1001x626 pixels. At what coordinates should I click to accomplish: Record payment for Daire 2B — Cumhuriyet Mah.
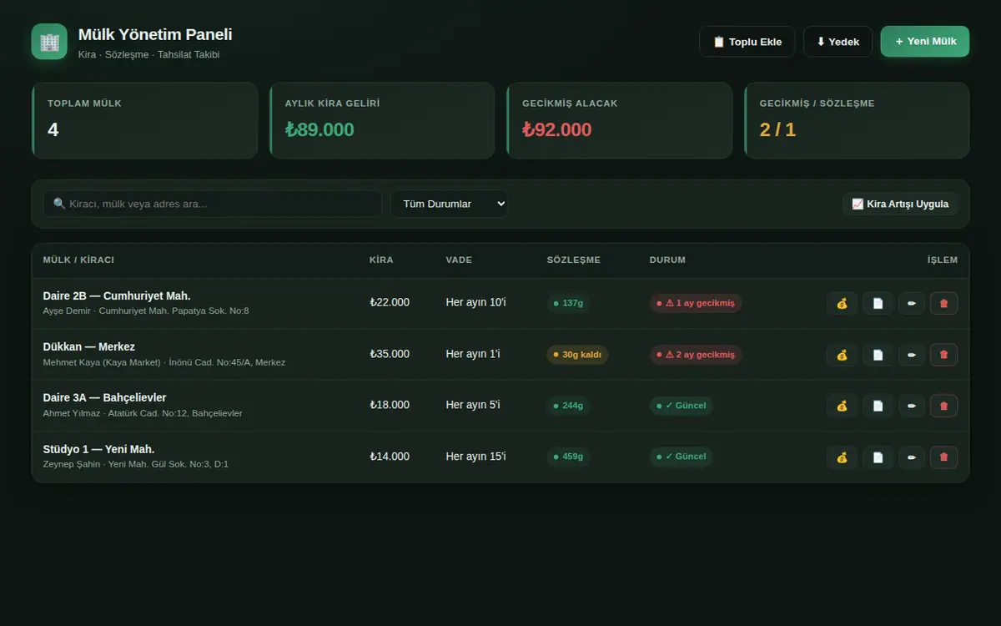[842, 303]
